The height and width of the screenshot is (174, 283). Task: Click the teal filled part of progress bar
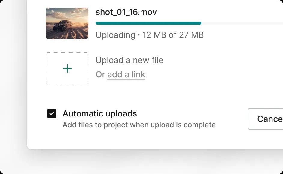point(148,23)
